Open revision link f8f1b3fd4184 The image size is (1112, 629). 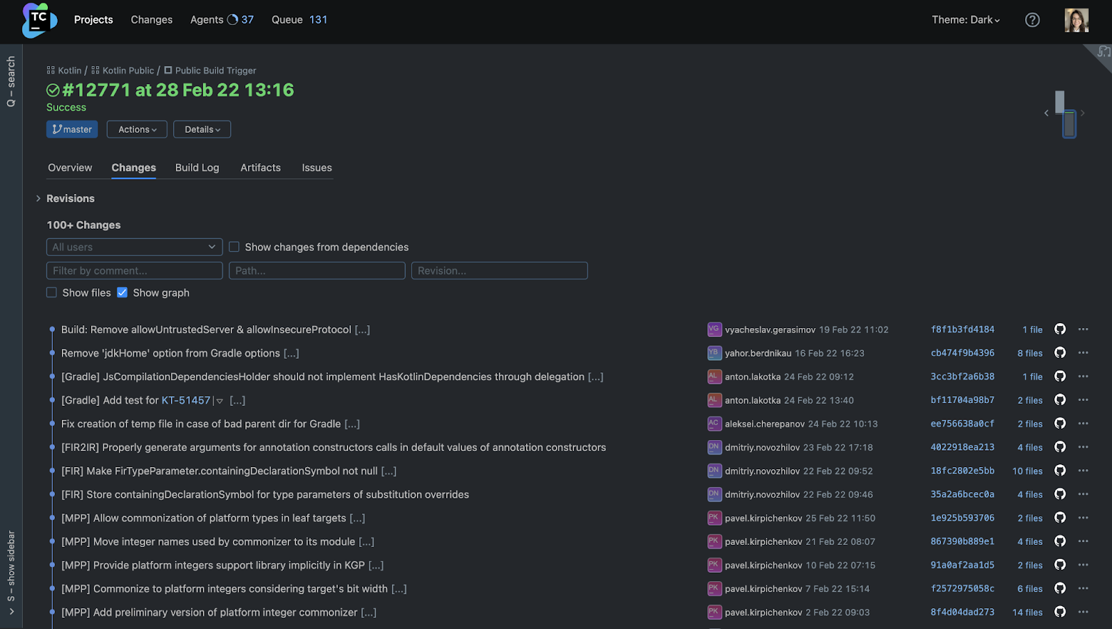point(963,329)
